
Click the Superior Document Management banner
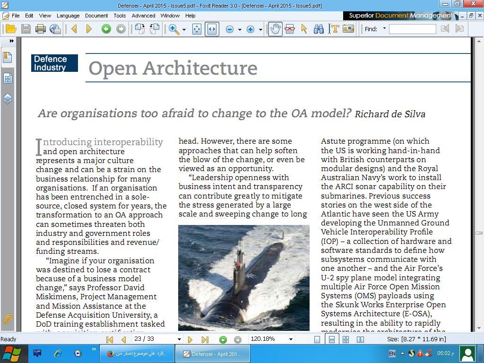(401, 16)
